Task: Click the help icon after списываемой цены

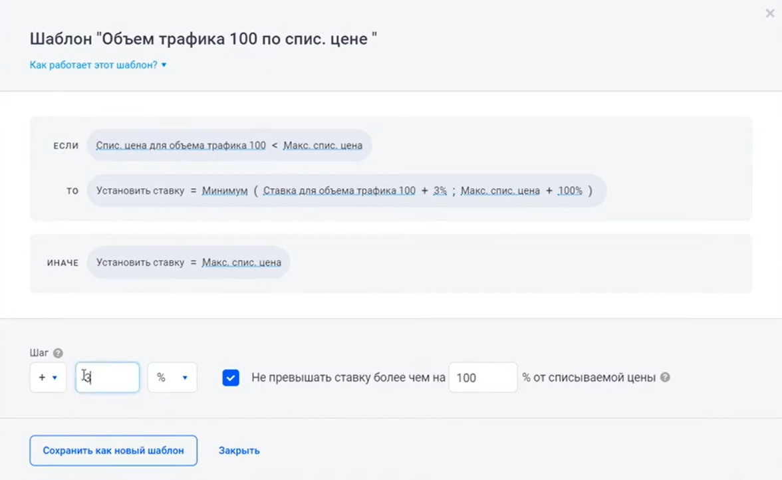Action: click(664, 378)
